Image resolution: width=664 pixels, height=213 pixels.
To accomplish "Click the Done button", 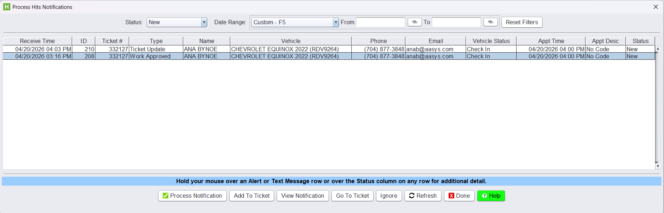I will click(x=459, y=196).
